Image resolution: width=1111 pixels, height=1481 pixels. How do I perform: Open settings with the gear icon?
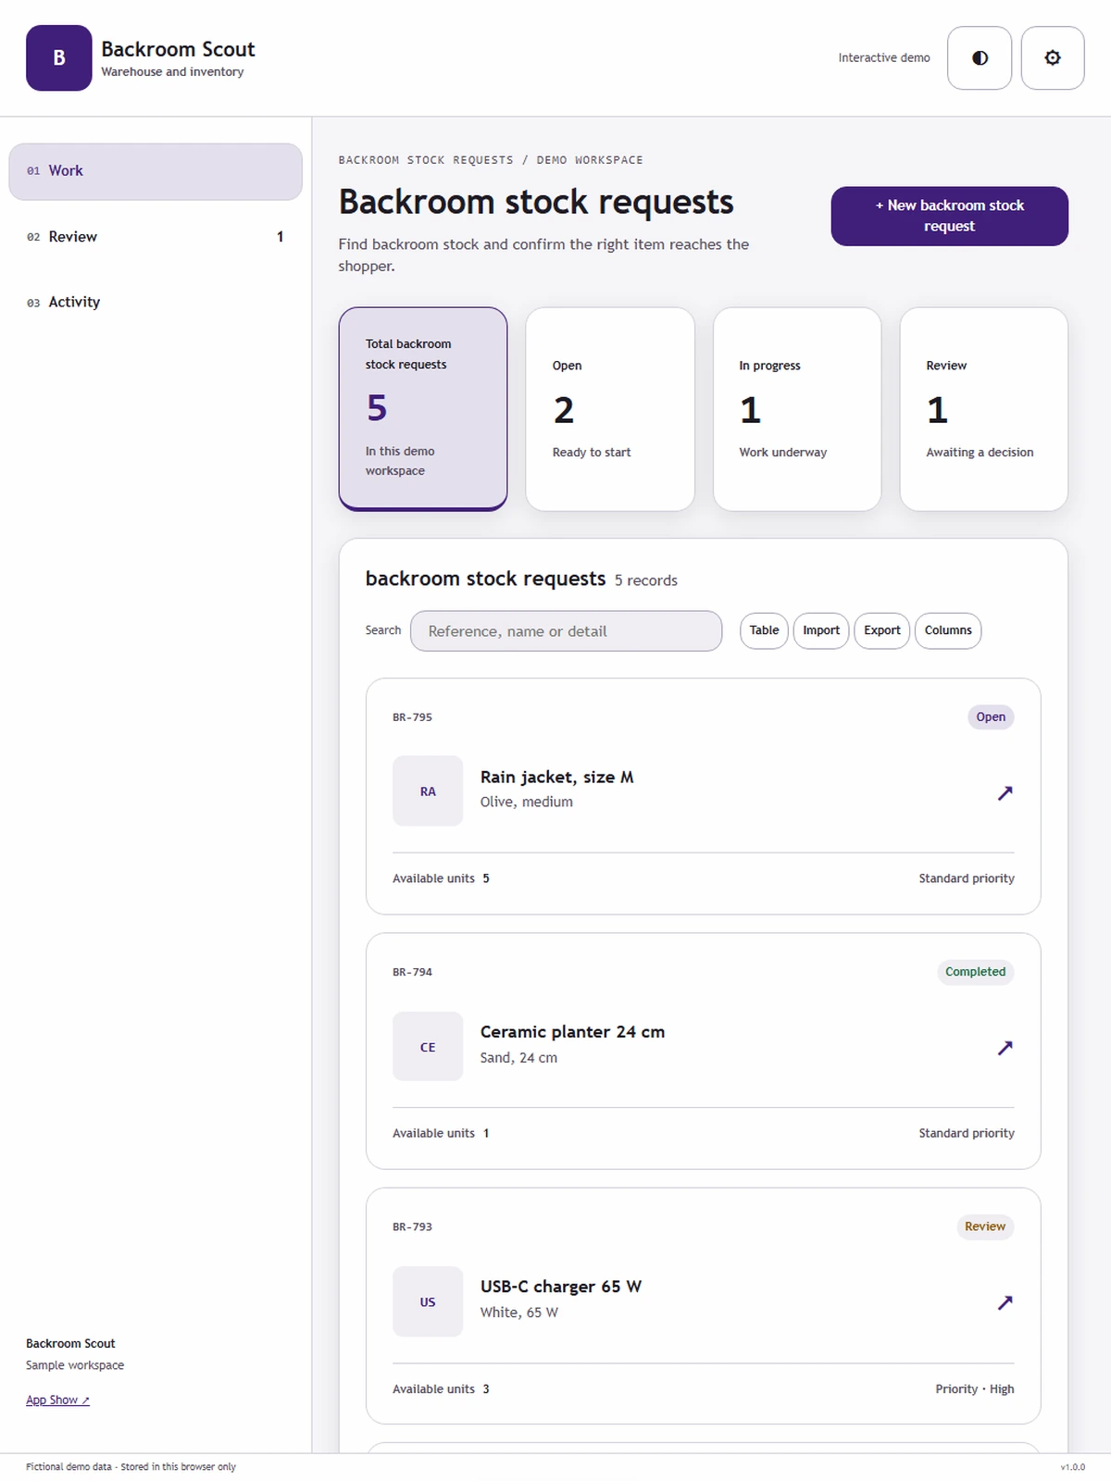[1053, 57]
